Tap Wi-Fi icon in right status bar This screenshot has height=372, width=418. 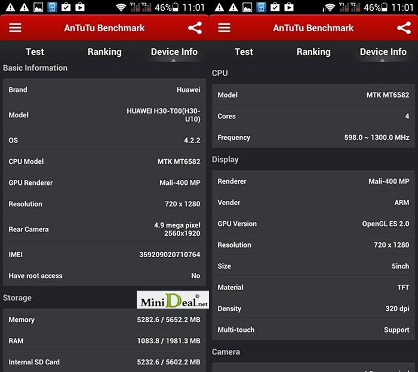[330, 7]
